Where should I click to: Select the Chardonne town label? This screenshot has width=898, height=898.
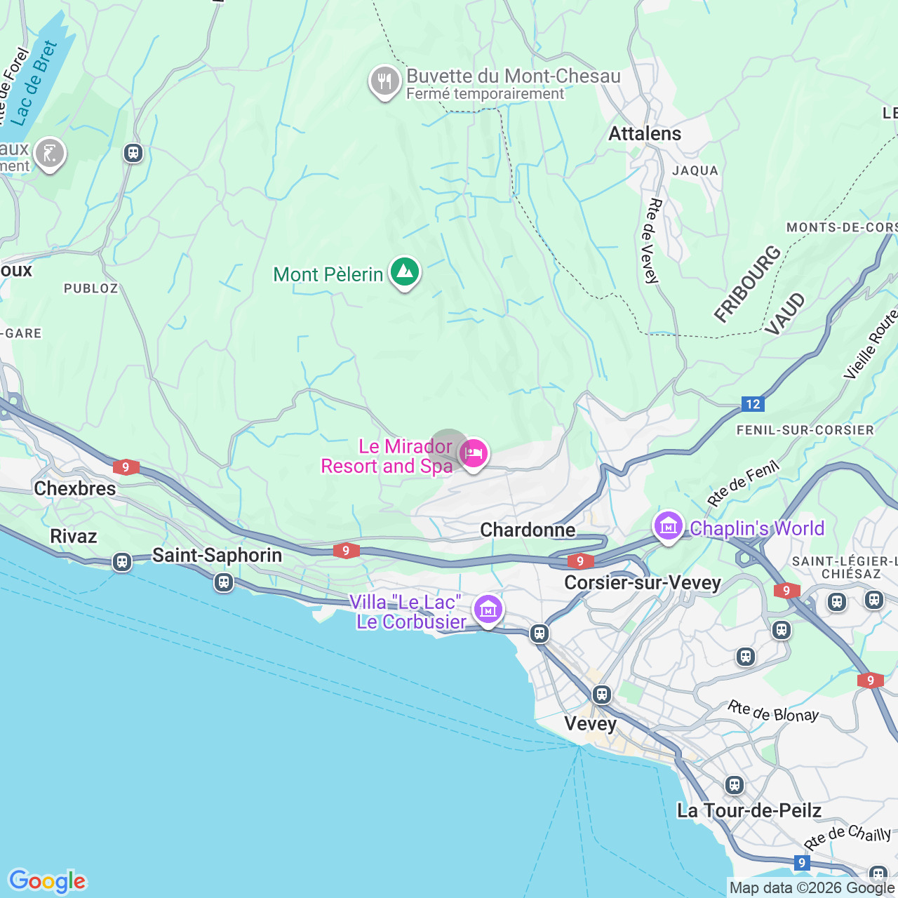(x=528, y=530)
